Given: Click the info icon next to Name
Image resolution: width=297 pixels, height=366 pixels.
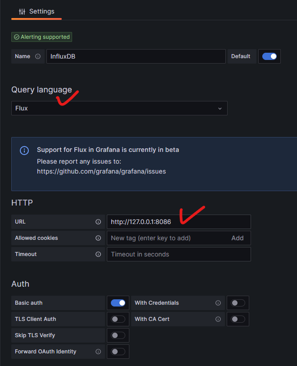Looking at the screenshot, I should [38, 56].
